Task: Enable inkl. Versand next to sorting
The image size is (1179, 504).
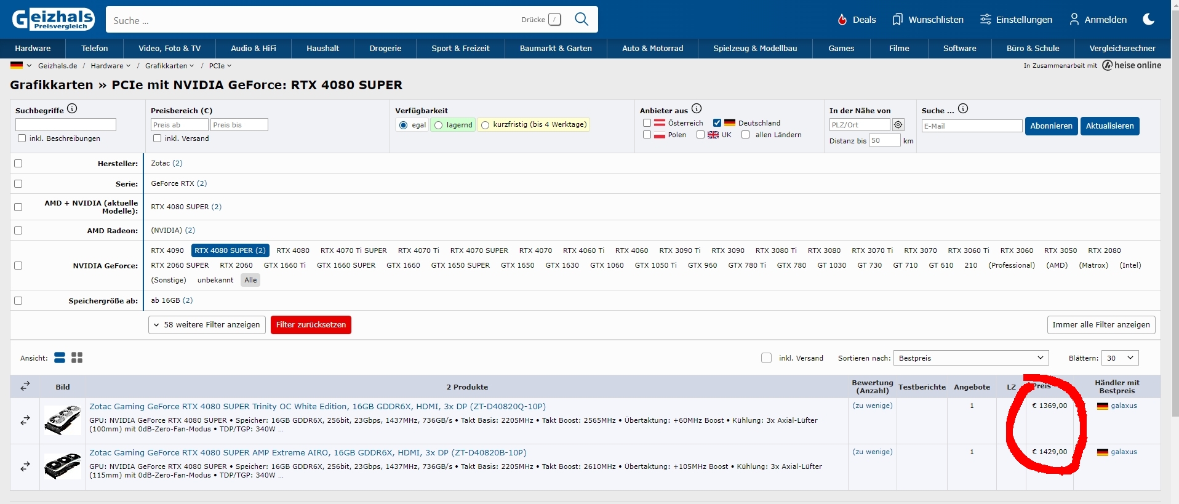Action: tap(766, 358)
